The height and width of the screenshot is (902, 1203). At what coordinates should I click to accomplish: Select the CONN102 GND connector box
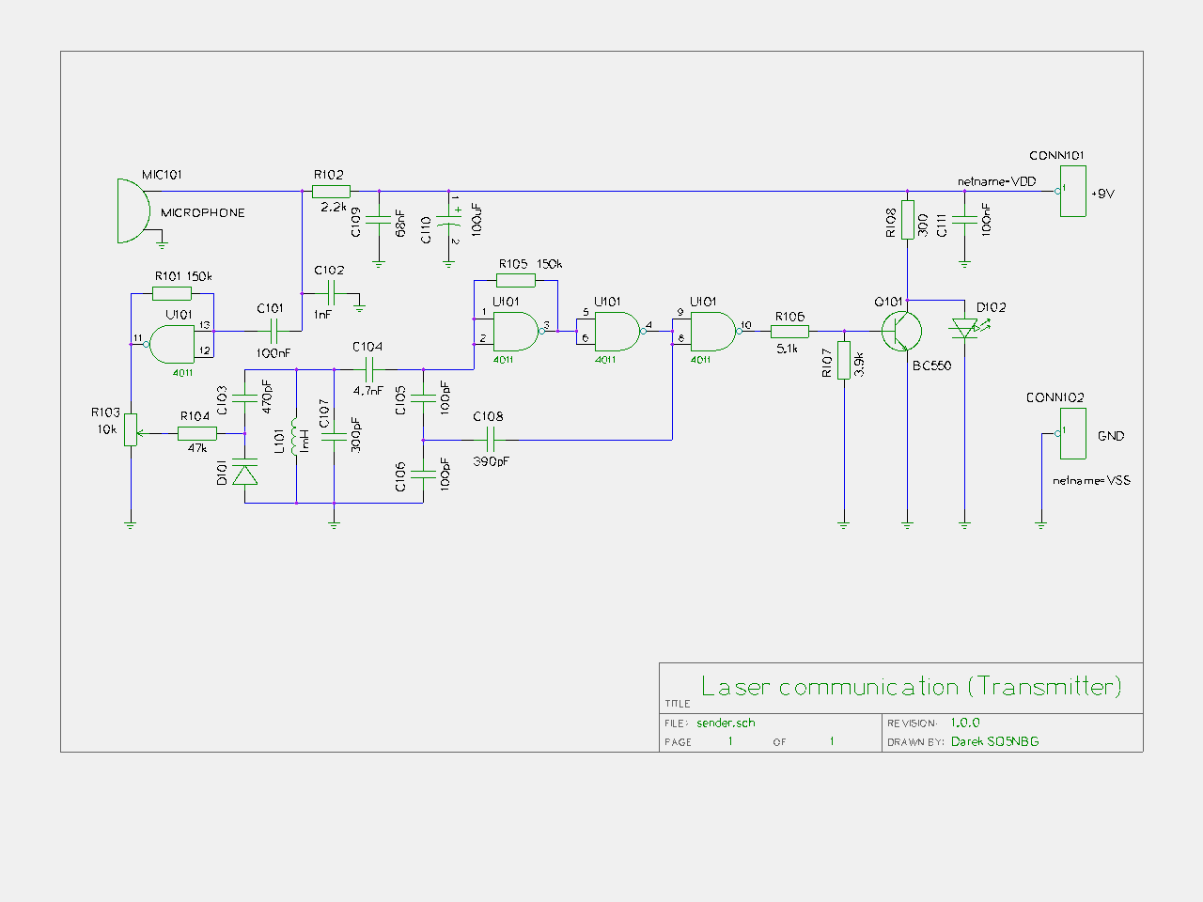pos(1072,433)
